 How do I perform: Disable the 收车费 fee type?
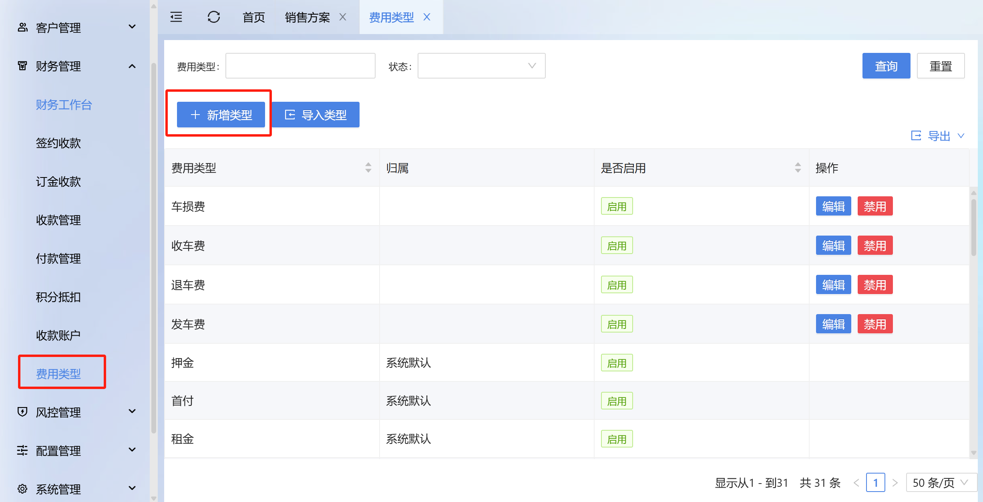click(874, 246)
